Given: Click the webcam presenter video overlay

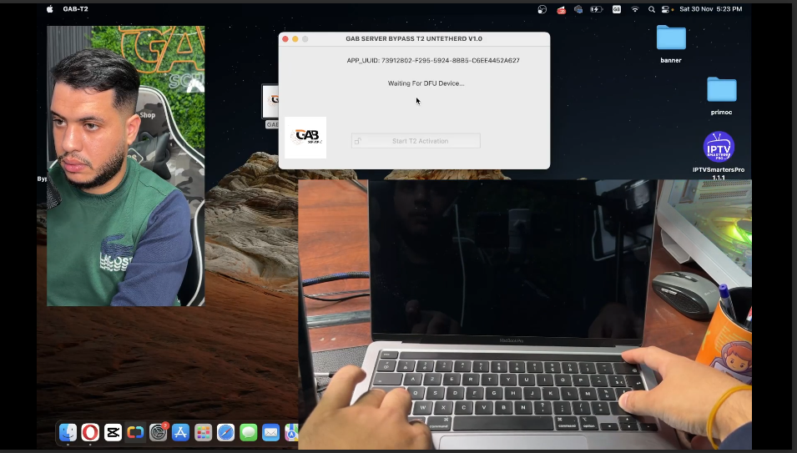Looking at the screenshot, I should click(x=125, y=166).
